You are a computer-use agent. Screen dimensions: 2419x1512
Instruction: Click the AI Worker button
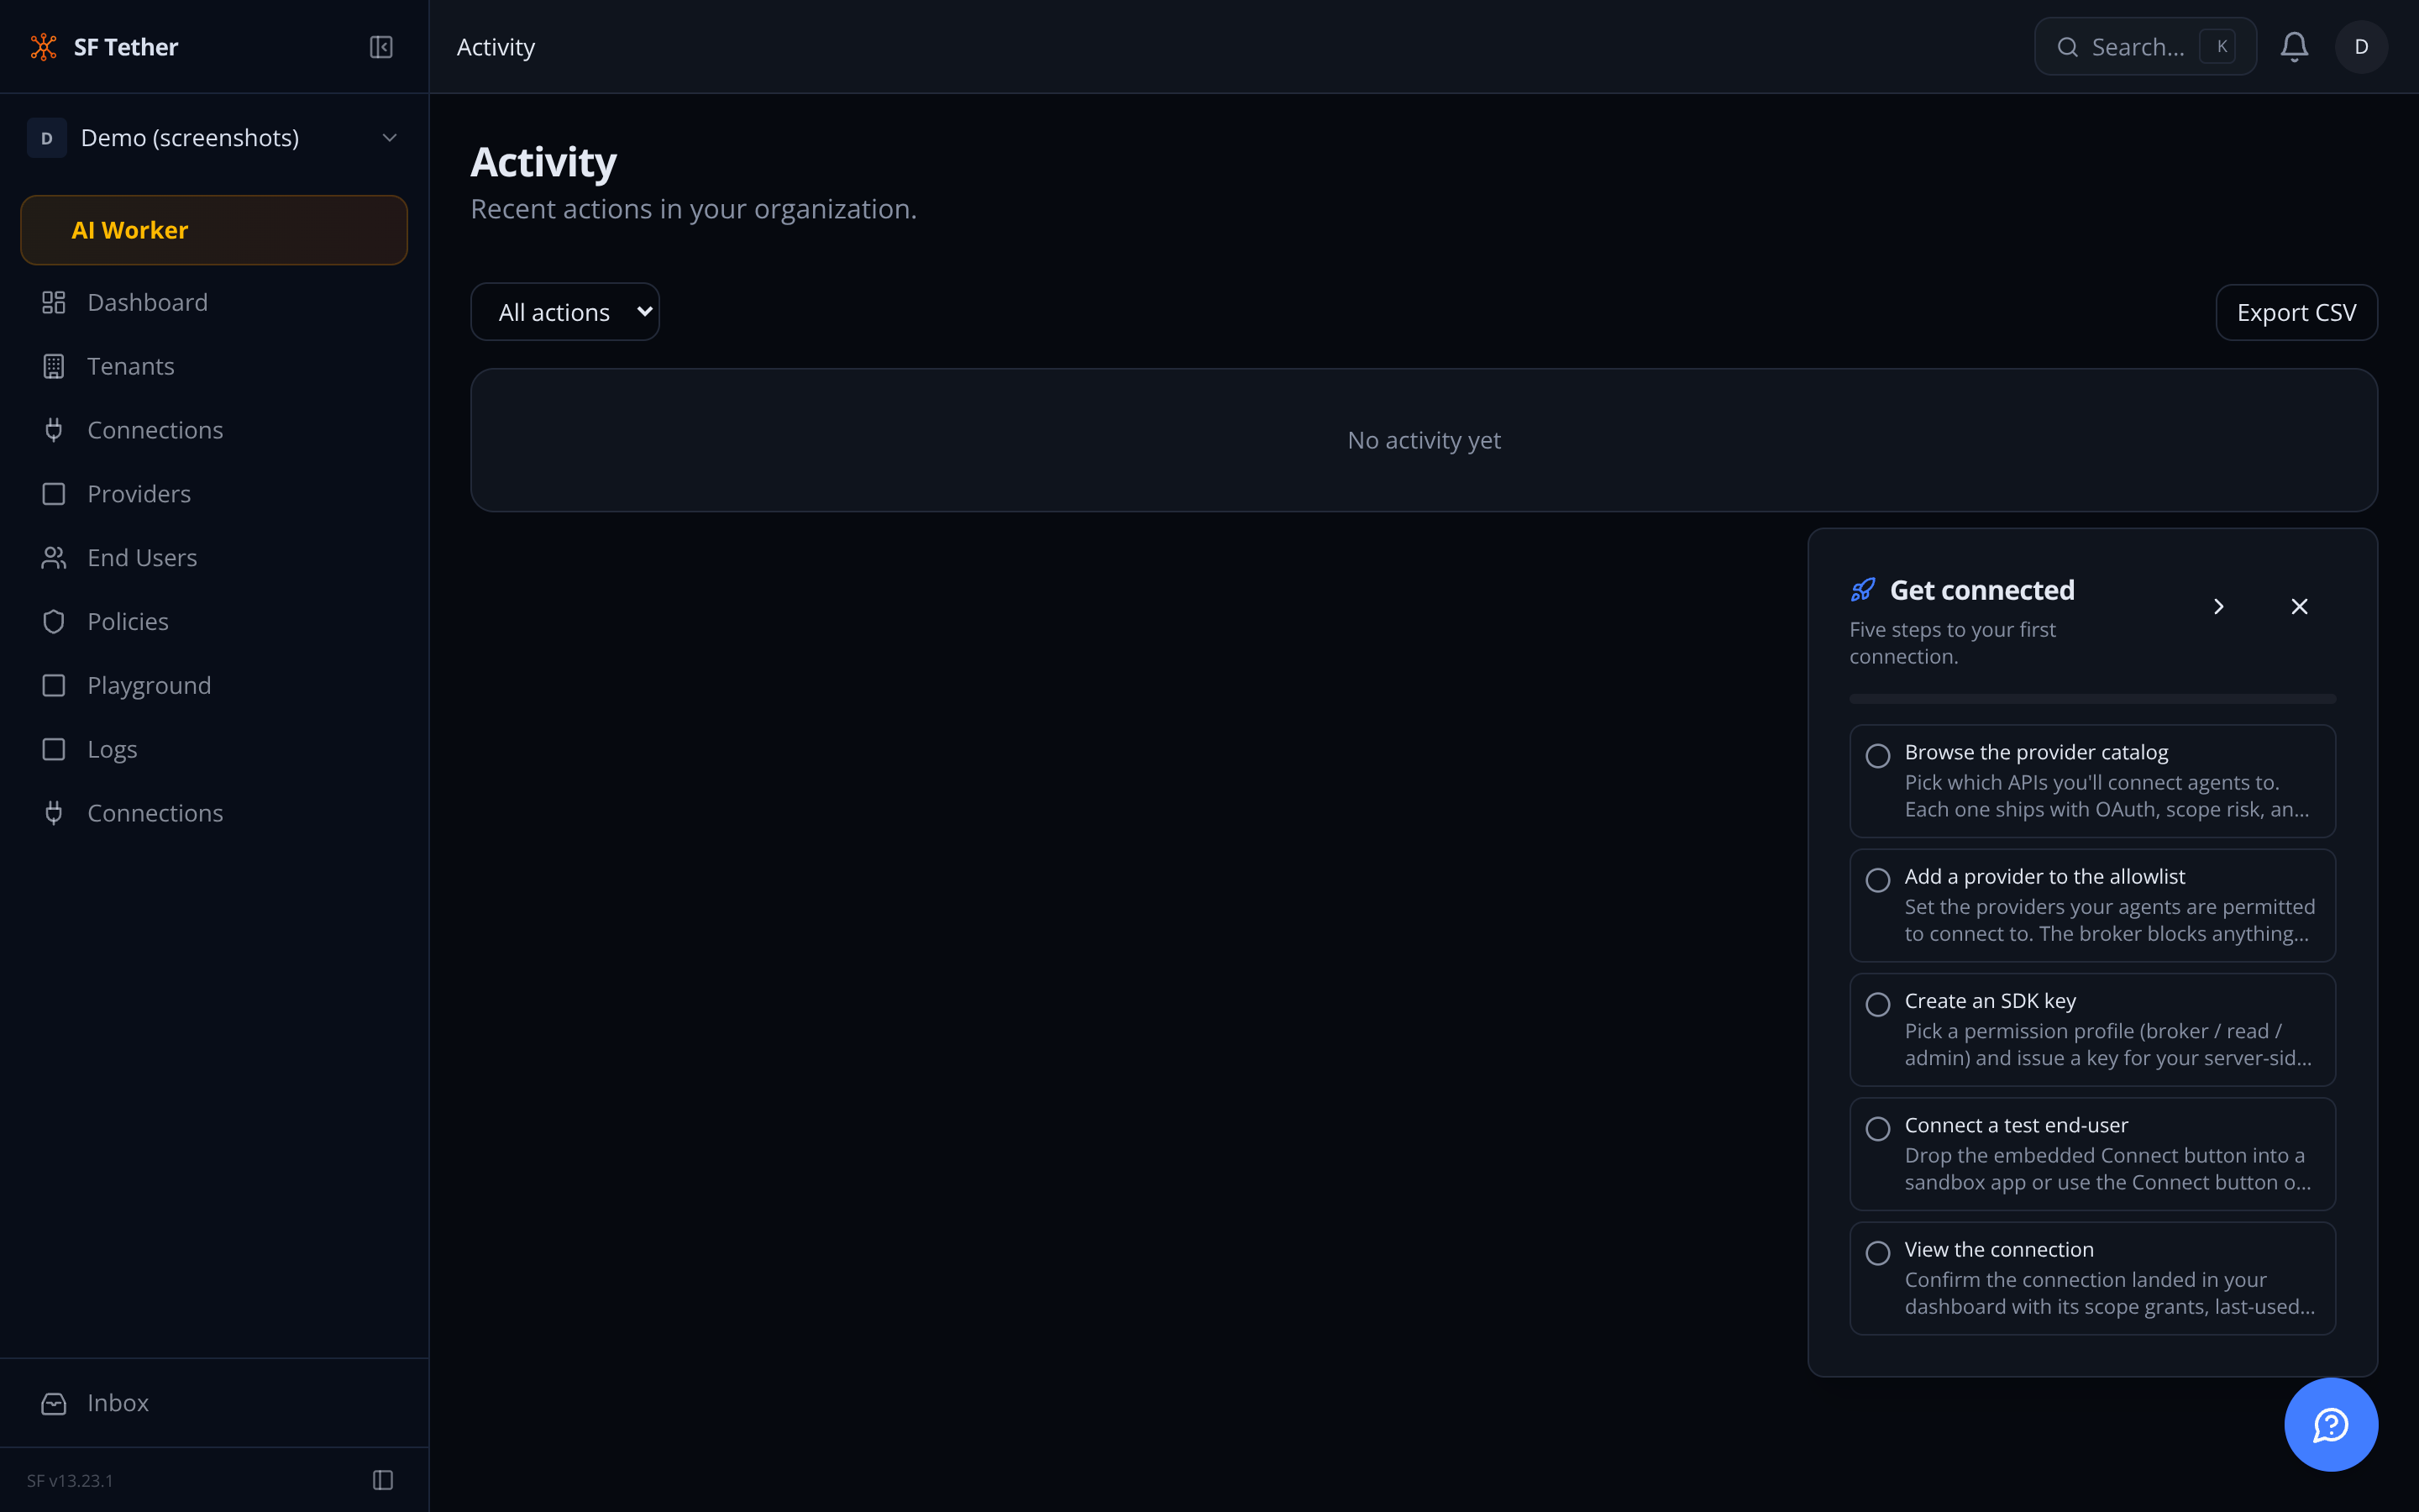click(x=214, y=230)
